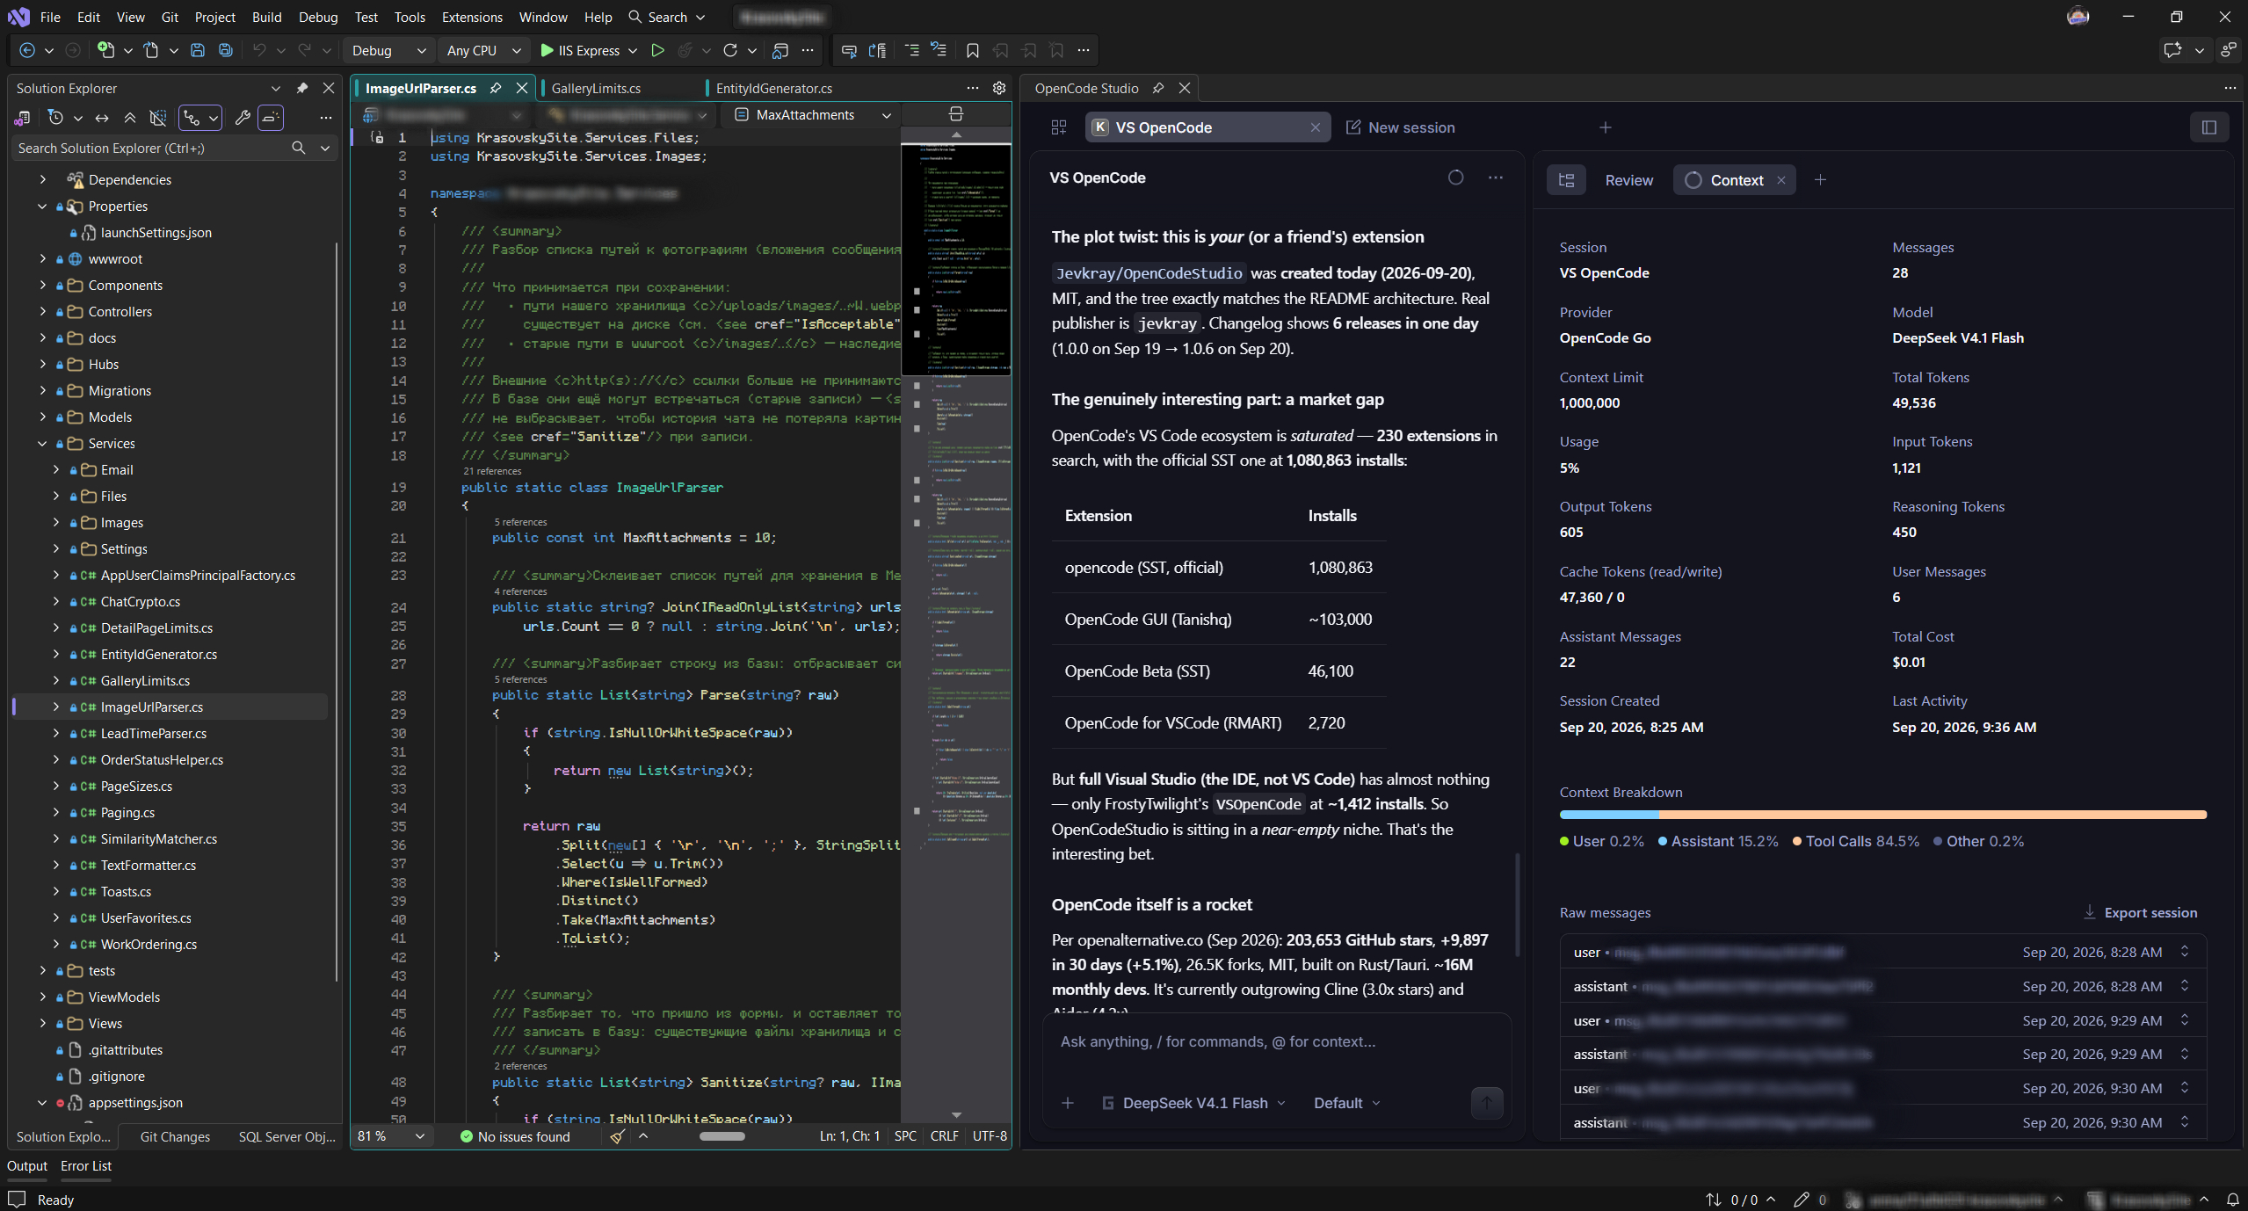This screenshot has width=2248, height=1211.
Task: Click the Context Breakdown usage bar
Action: (x=1882, y=815)
